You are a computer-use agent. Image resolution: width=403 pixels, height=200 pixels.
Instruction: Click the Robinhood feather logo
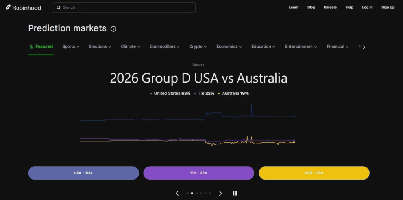[8, 8]
